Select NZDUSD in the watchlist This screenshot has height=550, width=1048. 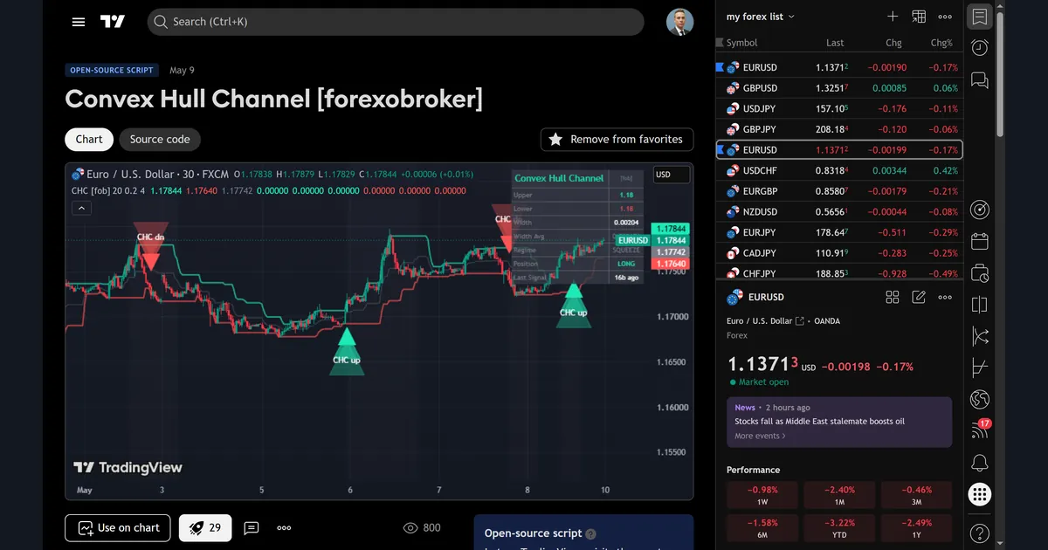(x=839, y=212)
